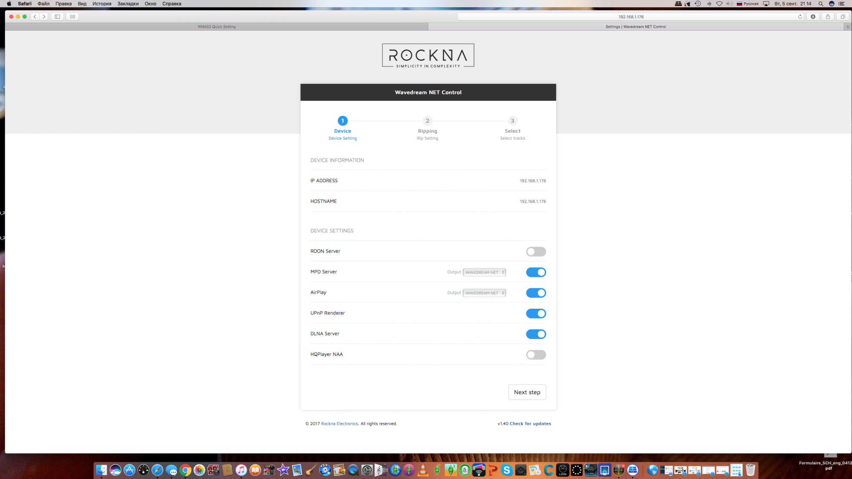Launch Finder from the Dock

click(101, 470)
